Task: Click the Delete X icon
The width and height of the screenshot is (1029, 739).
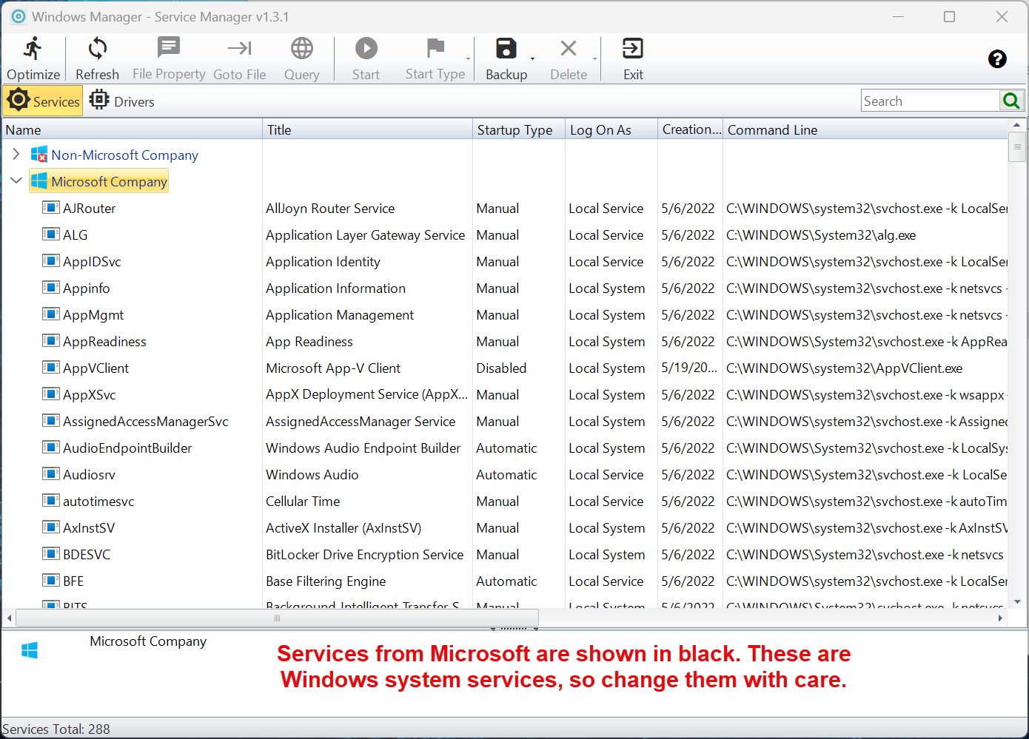Action: click(569, 49)
